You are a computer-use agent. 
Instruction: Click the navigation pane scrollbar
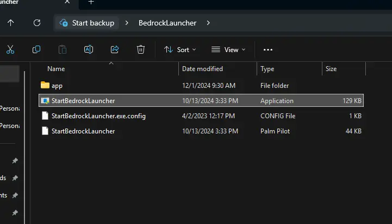tap(24, 147)
